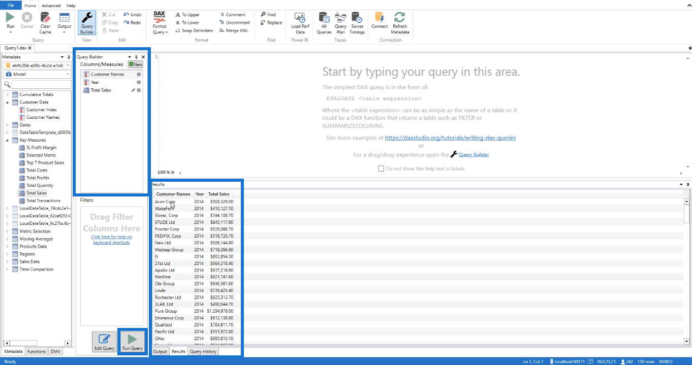Image resolution: width=692 pixels, height=365 pixels.
Task: Open the daxstudio.org writing-dax-queries link
Action: 450,138
